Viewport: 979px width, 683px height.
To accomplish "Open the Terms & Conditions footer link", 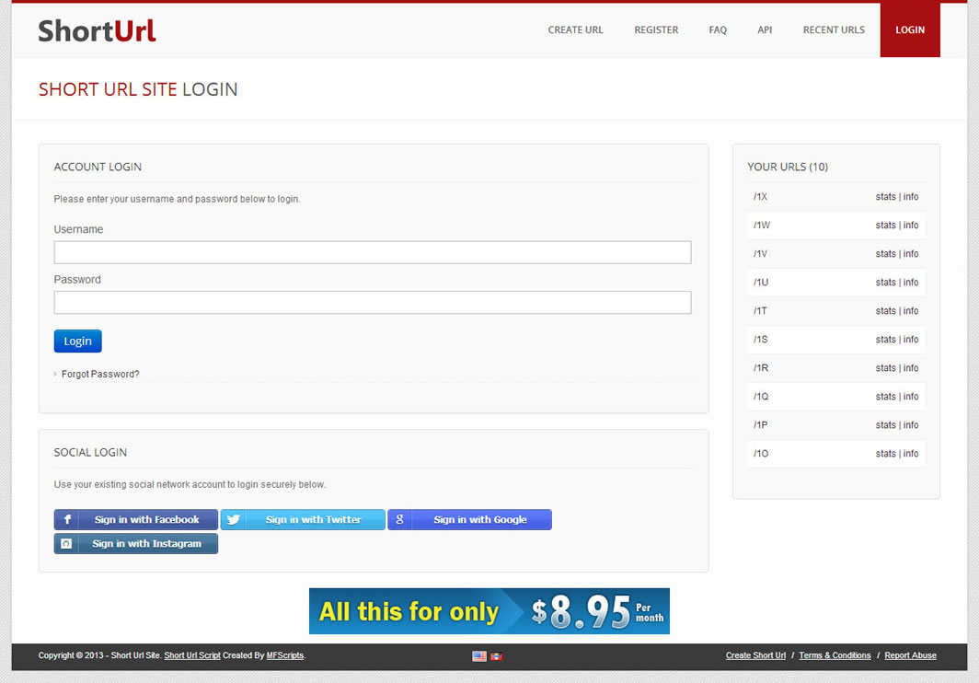I will pos(835,655).
